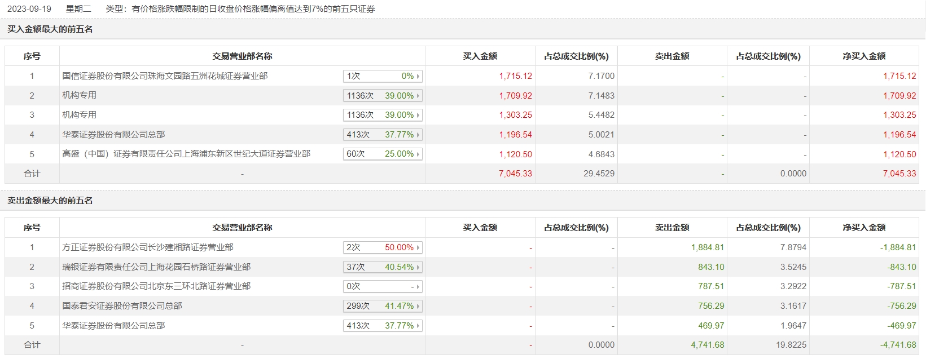Open 华泰证券股份有限公司总部 in the 469.97 row

pos(113,326)
